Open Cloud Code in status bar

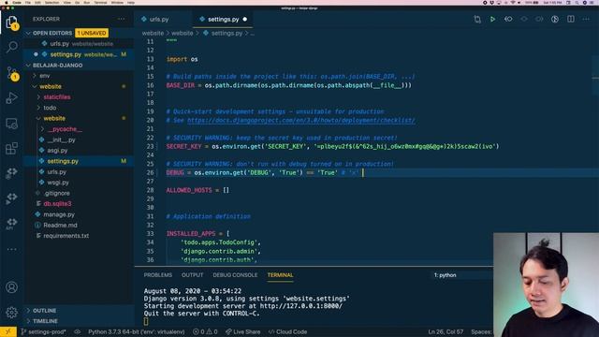coord(287,331)
